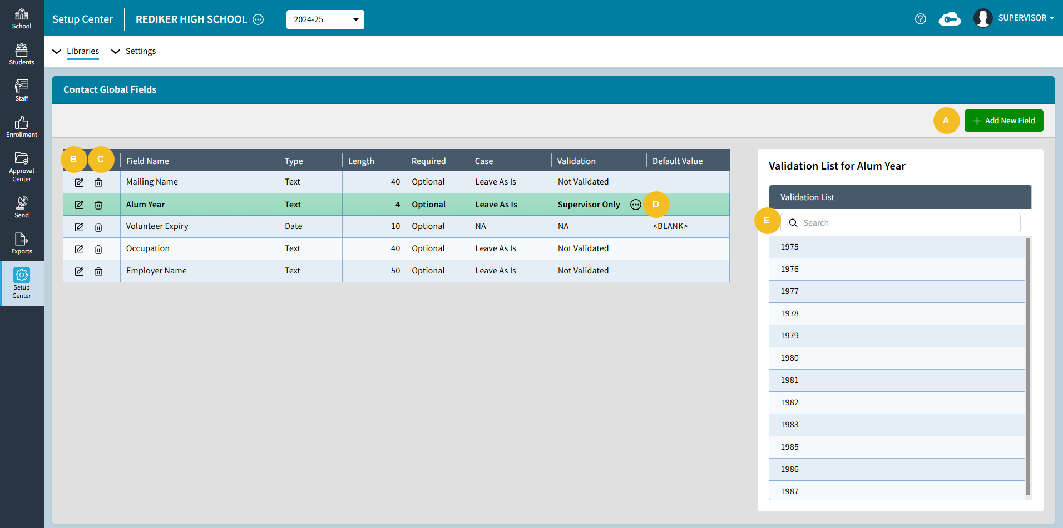The height and width of the screenshot is (528, 1063).
Task: Select the Occupation row name
Action: [147, 248]
